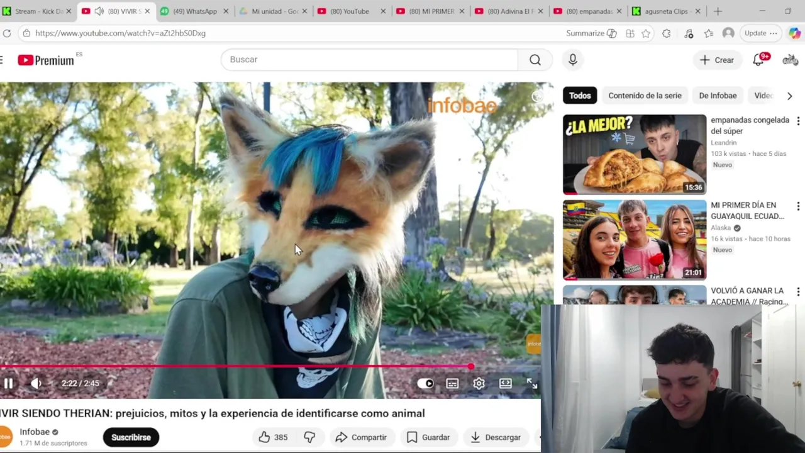Unmute the tab via speaker icon
Viewport: 805px width, 453px height.
tap(99, 11)
